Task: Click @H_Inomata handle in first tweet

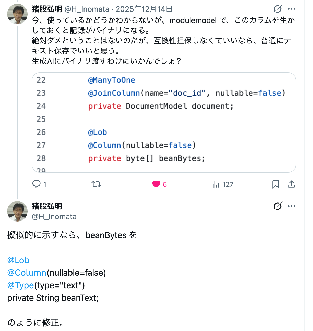Action: [x=87, y=9]
